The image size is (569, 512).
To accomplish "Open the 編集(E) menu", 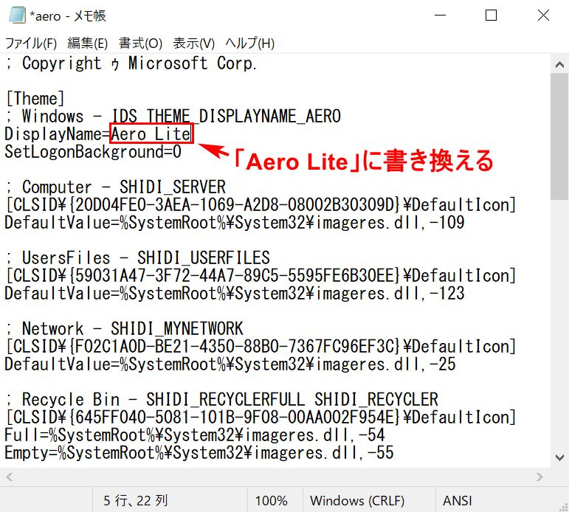I will pyautogui.click(x=88, y=44).
